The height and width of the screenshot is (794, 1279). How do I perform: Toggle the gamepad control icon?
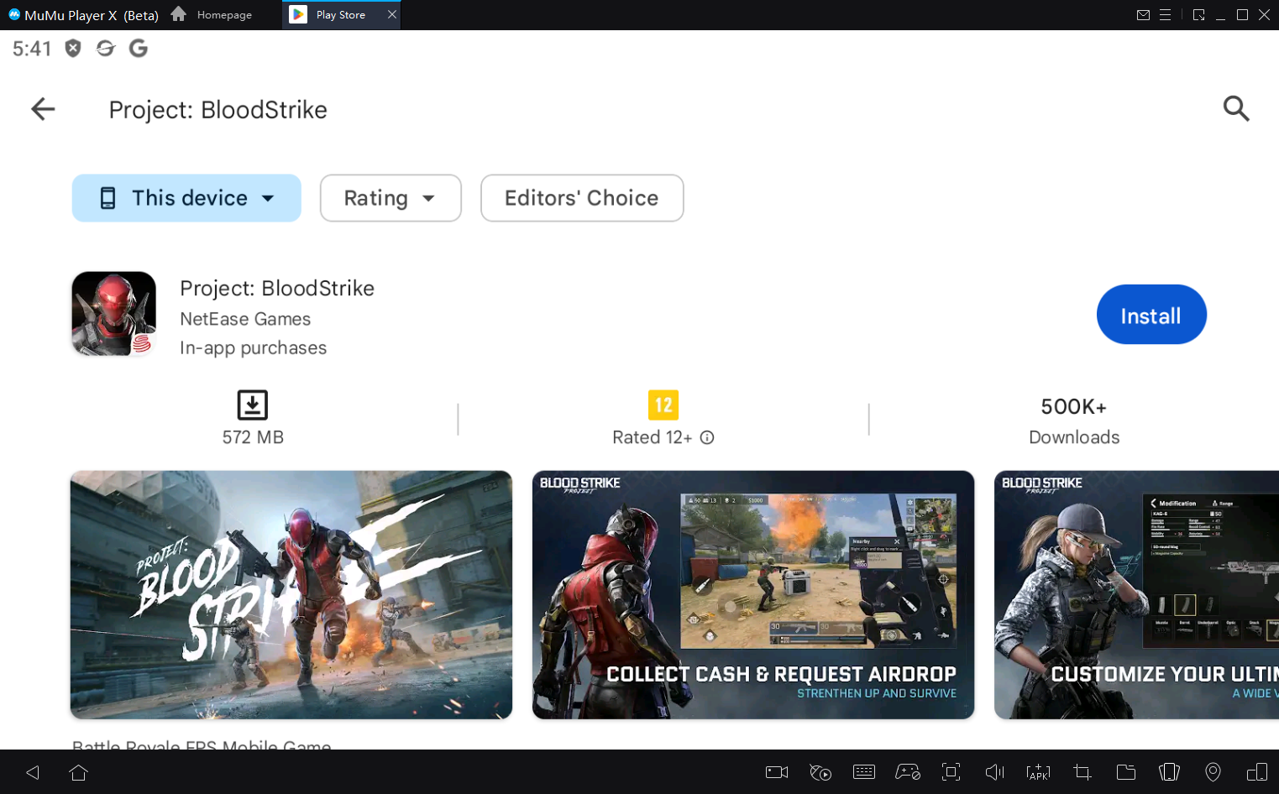(x=907, y=772)
